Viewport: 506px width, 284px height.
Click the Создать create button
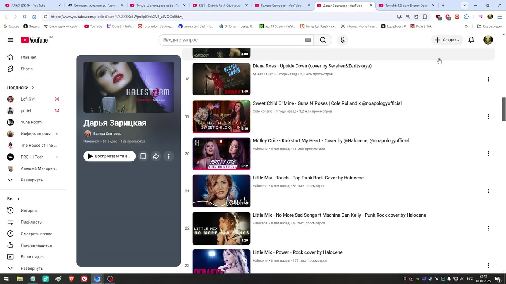[x=447, y=40]
